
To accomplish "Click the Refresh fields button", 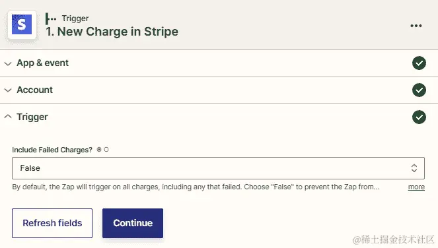I will [x=52, y=223].
